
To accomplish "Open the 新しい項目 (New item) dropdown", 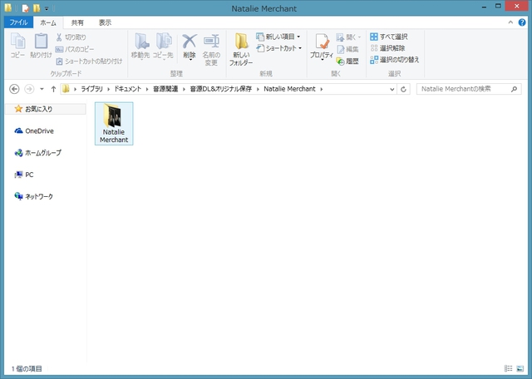I will [278, 37].
